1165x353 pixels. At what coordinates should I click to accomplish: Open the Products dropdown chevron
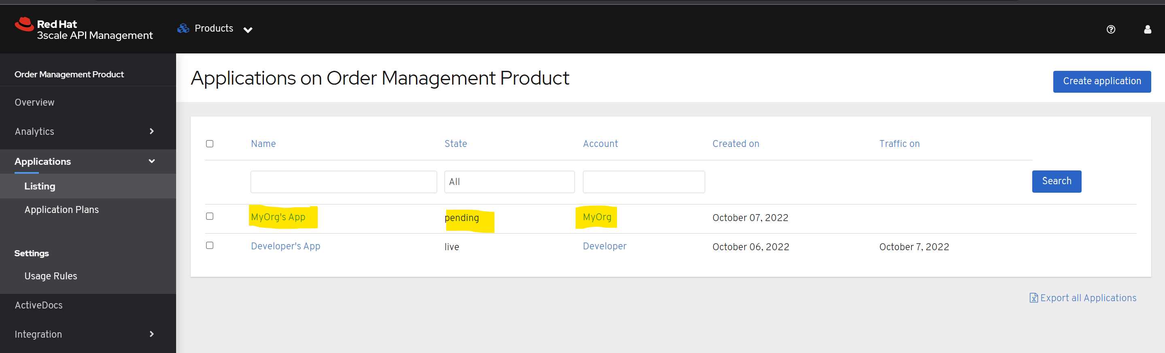[248, 30]
